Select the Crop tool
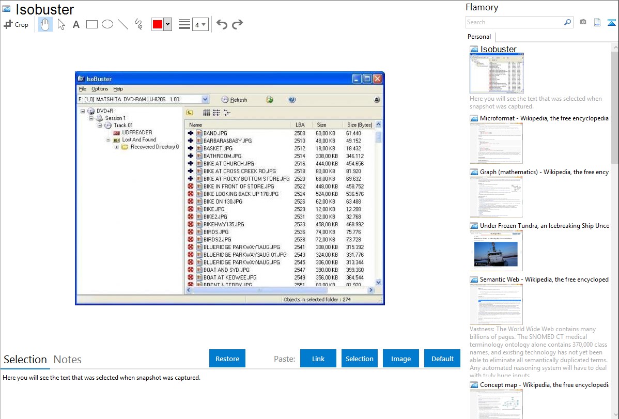The image size is (619, 419). [16, 24]
